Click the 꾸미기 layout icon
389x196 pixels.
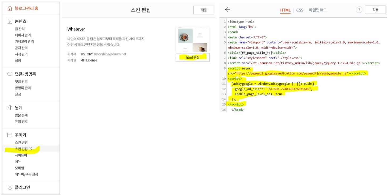(10, 135)
